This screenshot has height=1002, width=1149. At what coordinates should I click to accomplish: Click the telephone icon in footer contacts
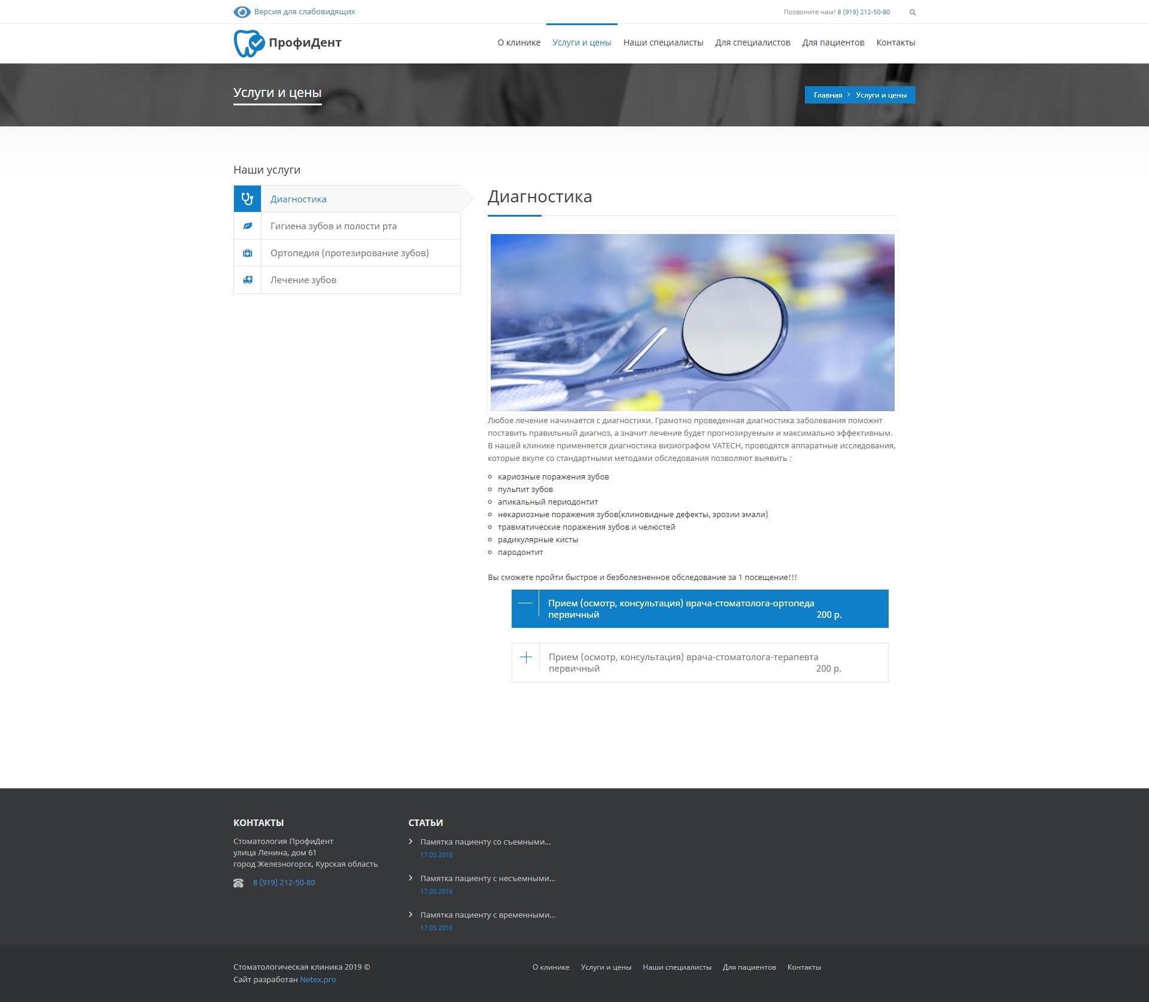(x=238, y=883)
